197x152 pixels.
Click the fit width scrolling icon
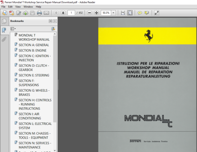pyautogui.click(x=123, y=13)
